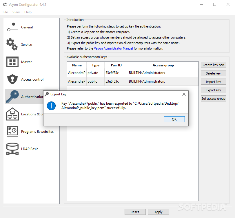Select the General label in sidebar
Image resolution: width=235 pixels, height=218 pixels.
pos(27,27)
